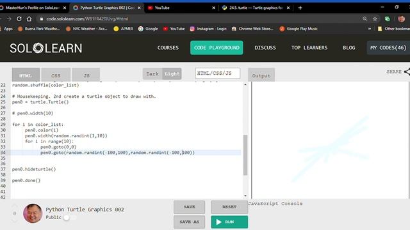
Task: Click the share icon next to SHARE
Action: 407,72
